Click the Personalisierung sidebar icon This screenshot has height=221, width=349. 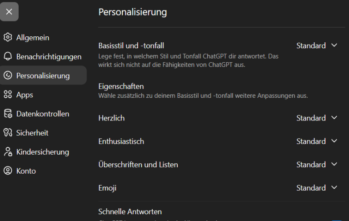(8, 75)
